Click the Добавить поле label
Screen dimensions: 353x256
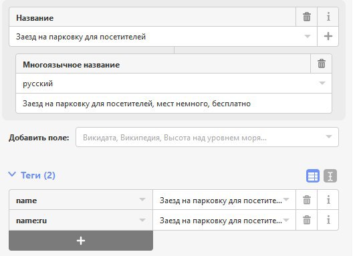pyautogui.click(x=39, y=138)
